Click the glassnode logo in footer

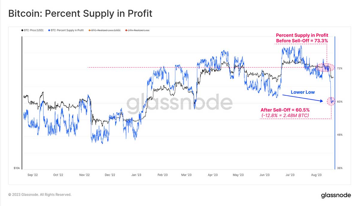coord(336,195)
